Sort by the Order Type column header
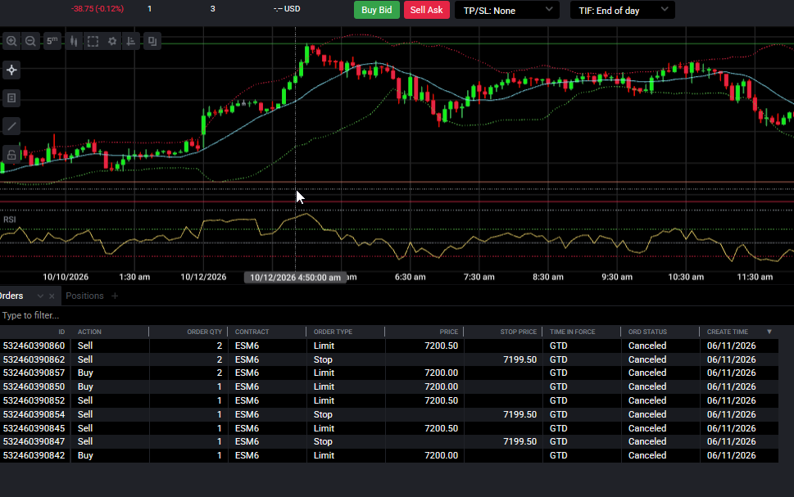The width and height of the screenshot is (794, 497). 333,332
